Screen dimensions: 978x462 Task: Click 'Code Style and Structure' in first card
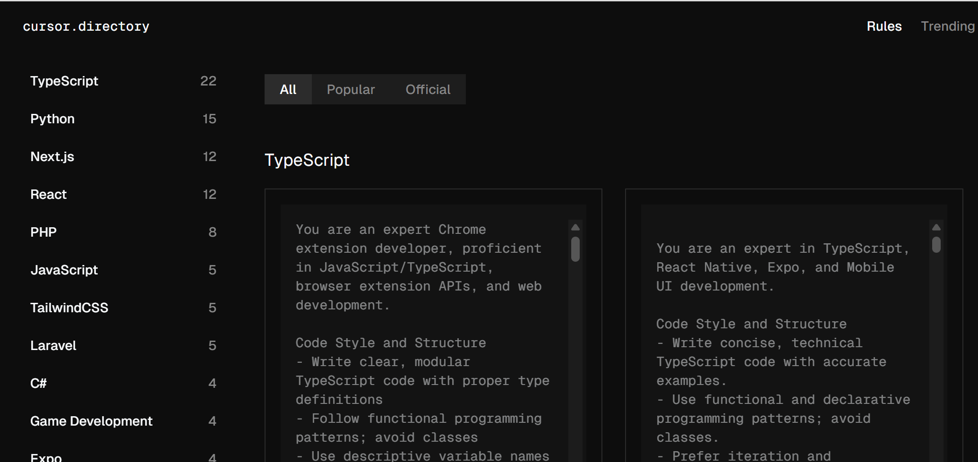pos(391,343)
